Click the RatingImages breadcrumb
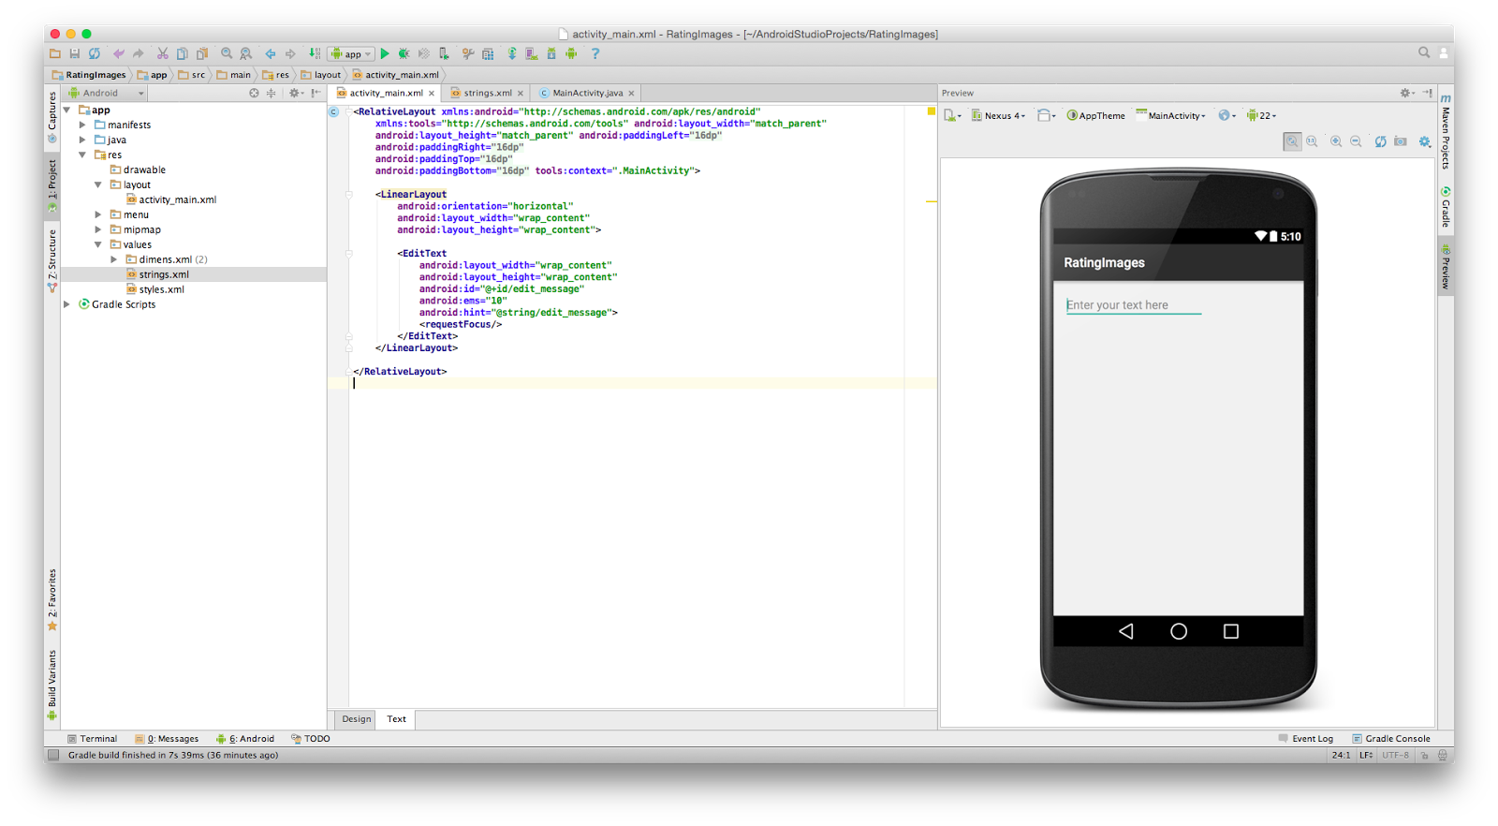 89,75
